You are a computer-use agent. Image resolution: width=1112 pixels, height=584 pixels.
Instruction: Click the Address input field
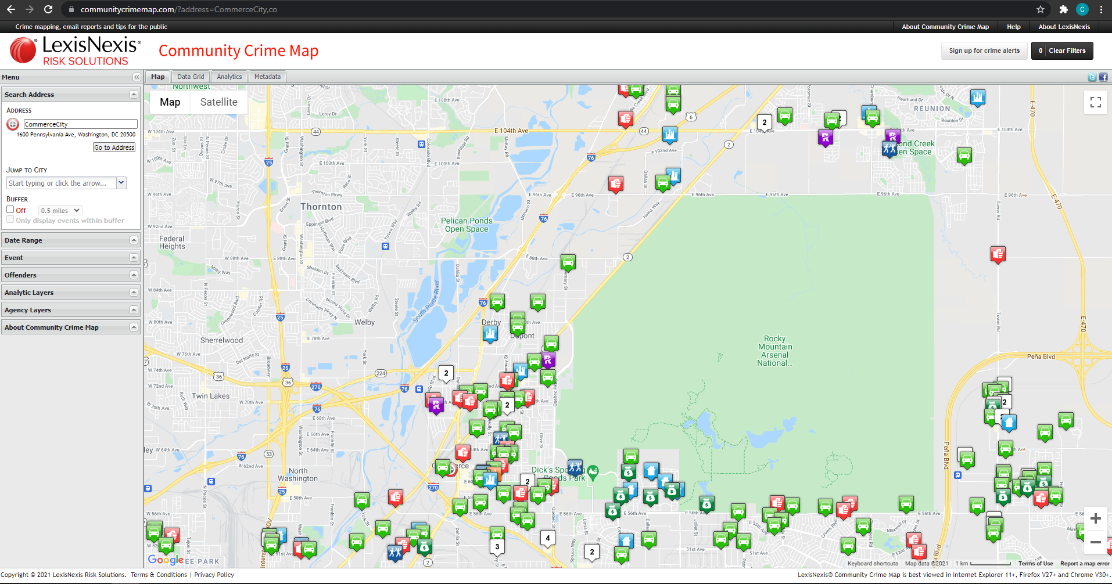(80, 124)
